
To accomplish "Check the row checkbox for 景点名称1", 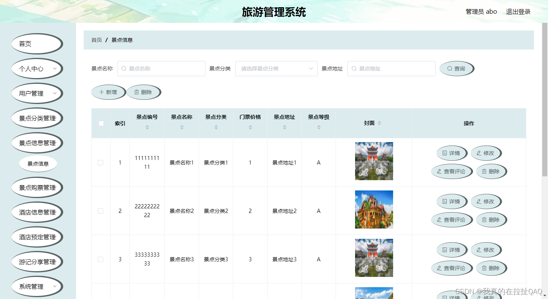I will tap(101, 162).
